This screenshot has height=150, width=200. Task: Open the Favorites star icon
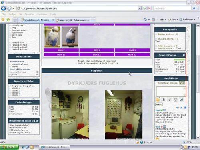(3, 20)
